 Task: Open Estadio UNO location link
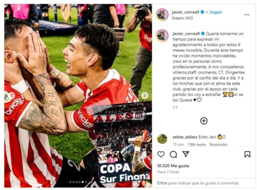(182, 18)
